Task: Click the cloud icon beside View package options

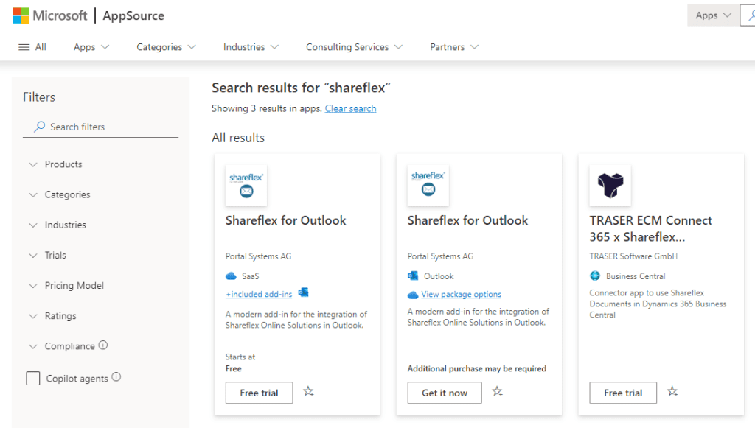Action: pyautogui.click(x=413, y=295)
